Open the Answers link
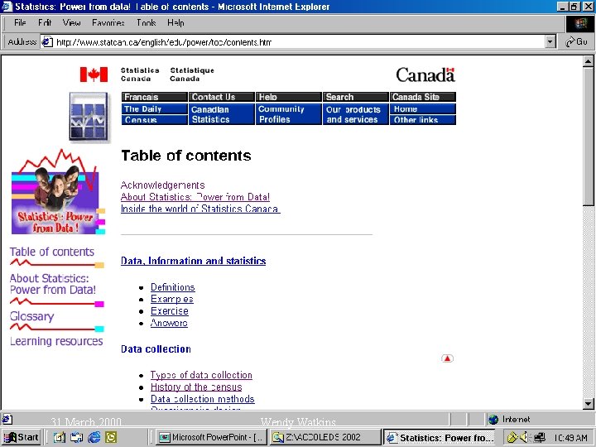Image resolution: width=596 pixels, height=447 pixels. pyautogui.click(x=169, y=323)
